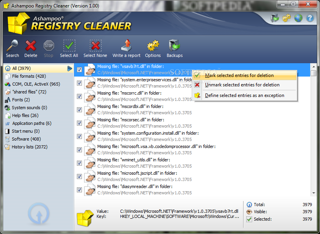Click the backup safe icon in header corner
Image resolution: width=320 pixels, height=234 pixels.
(x=275, y=18)
